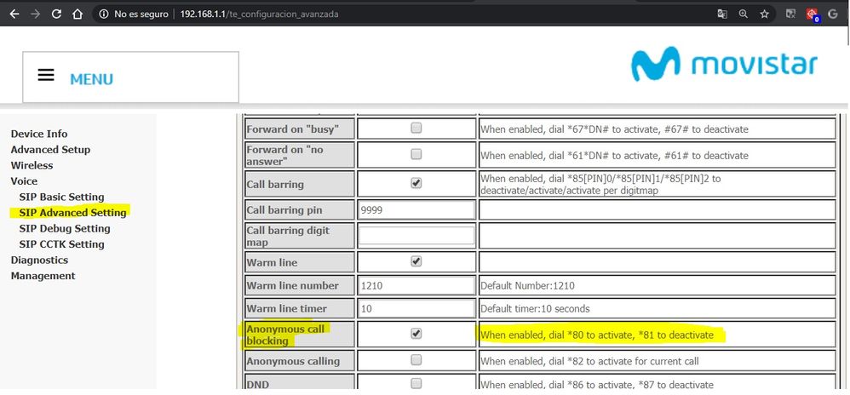The width and height of the screenshot is (850, 395).
Task: Click the Warm line number field
Action: click(416, 285)
